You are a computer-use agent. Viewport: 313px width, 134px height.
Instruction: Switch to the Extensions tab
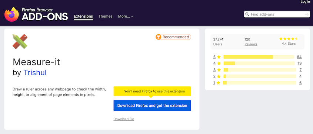click(83, 16)
